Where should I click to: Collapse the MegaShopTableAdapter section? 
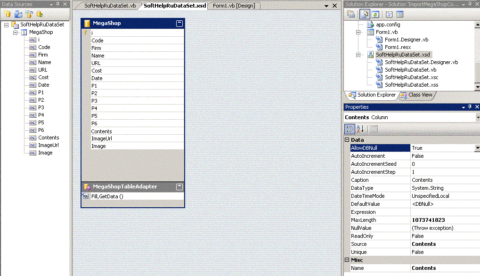(179, 187)
